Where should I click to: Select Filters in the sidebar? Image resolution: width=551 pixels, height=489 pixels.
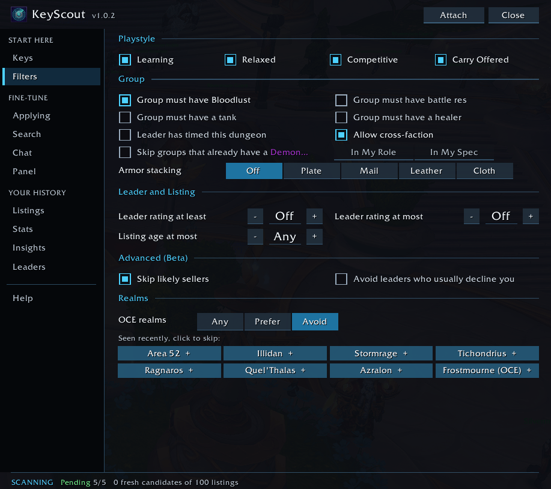click(51, 76)
